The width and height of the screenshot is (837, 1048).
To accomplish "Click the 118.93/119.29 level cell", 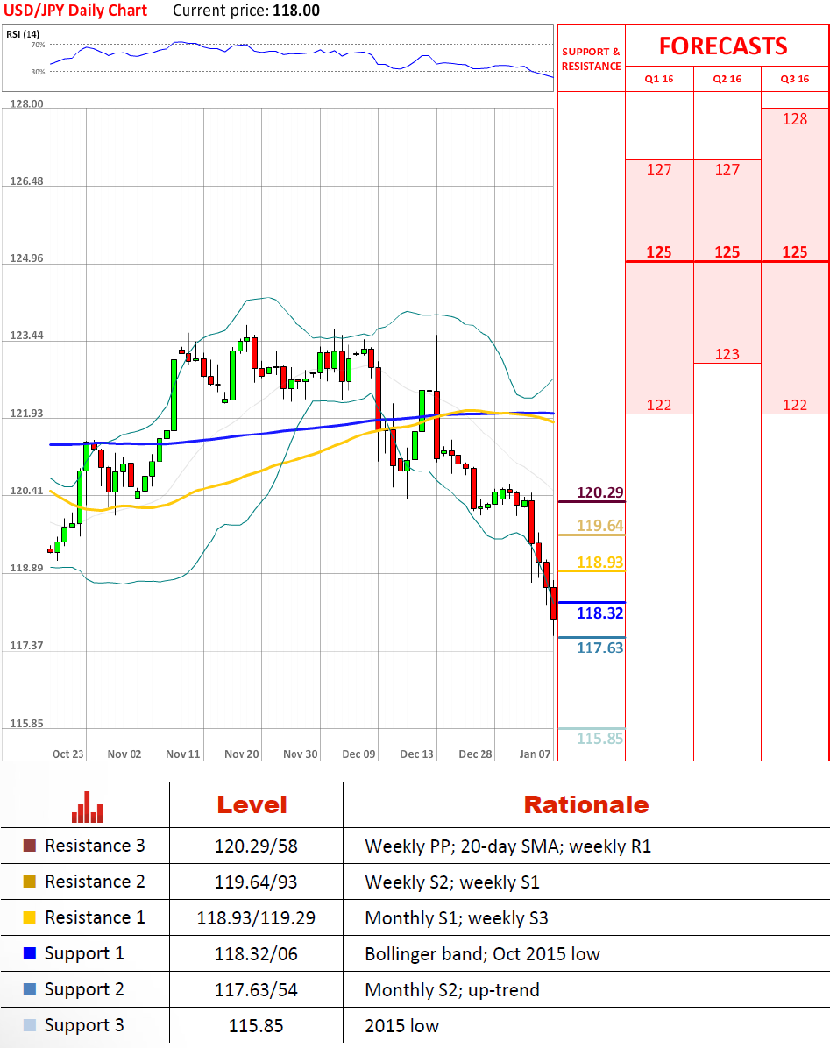I will [256, 918].
